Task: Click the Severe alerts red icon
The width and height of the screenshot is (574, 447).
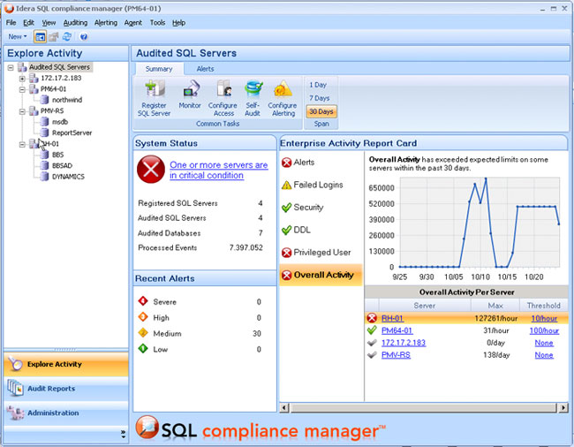Action: [x=143, y=301]
